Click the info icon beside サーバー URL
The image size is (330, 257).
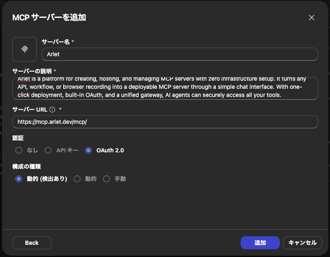(52, 110)
